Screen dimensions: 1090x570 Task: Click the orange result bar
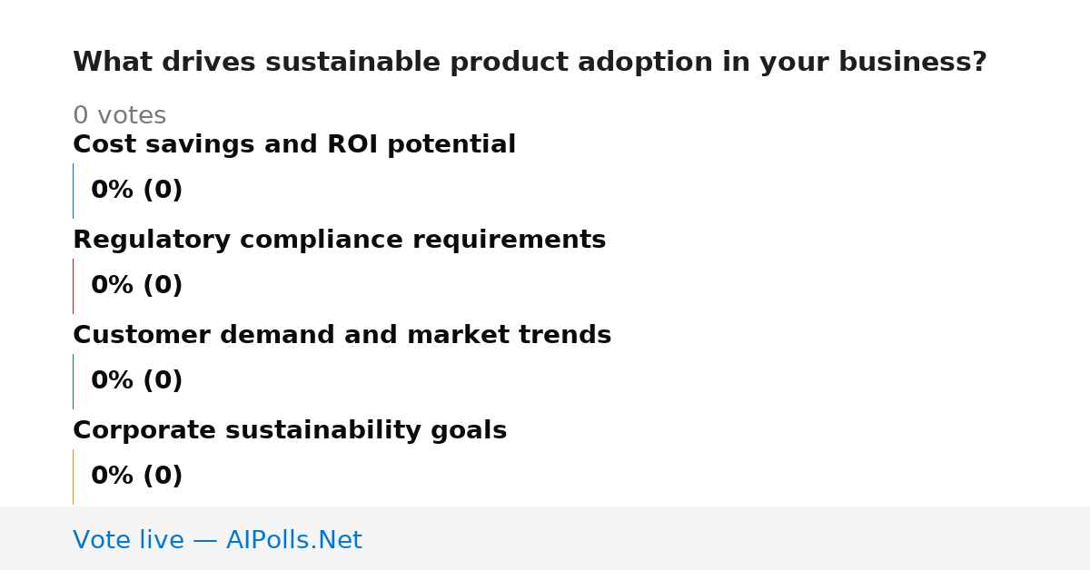point(73,477)
